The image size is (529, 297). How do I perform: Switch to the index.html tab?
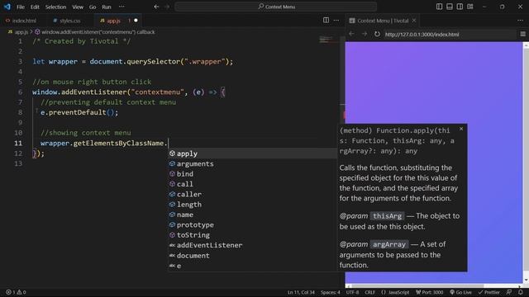click(21, 21)
